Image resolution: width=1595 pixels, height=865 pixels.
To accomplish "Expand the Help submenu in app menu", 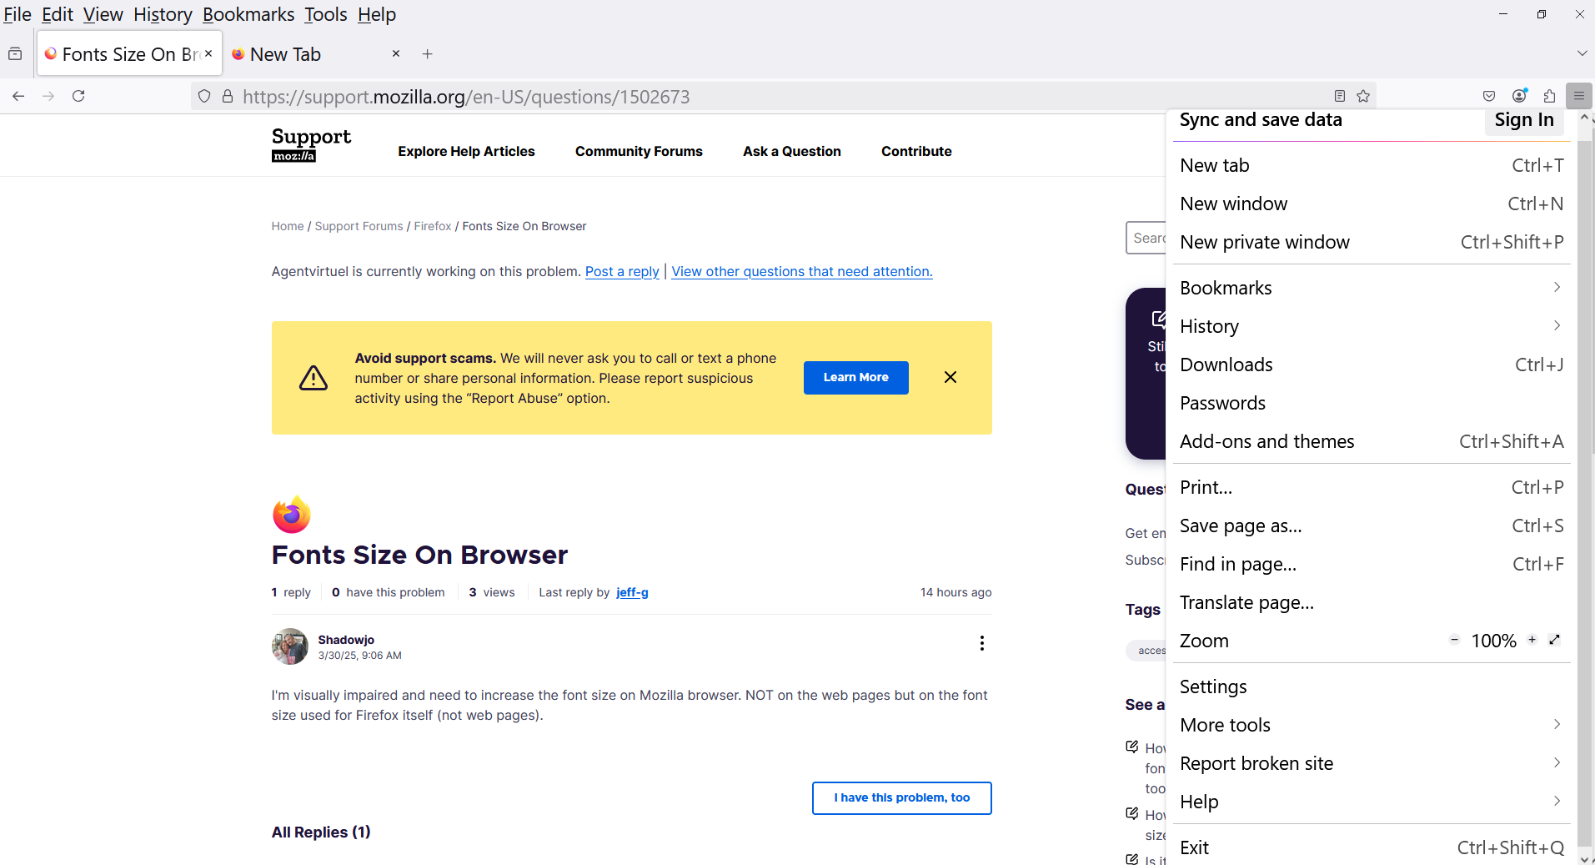I will click(1371, 802).
